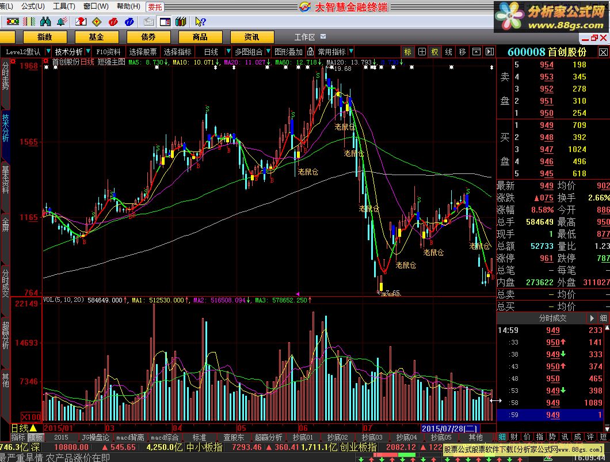Click the grey clipboard toolbar icon

click(148, 22)
